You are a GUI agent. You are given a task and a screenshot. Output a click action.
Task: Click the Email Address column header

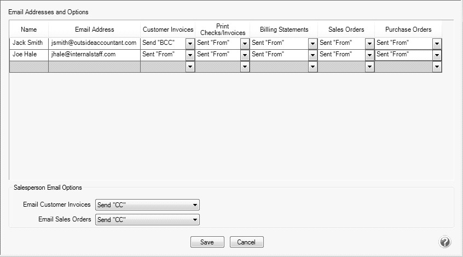(x=94, y=30)
